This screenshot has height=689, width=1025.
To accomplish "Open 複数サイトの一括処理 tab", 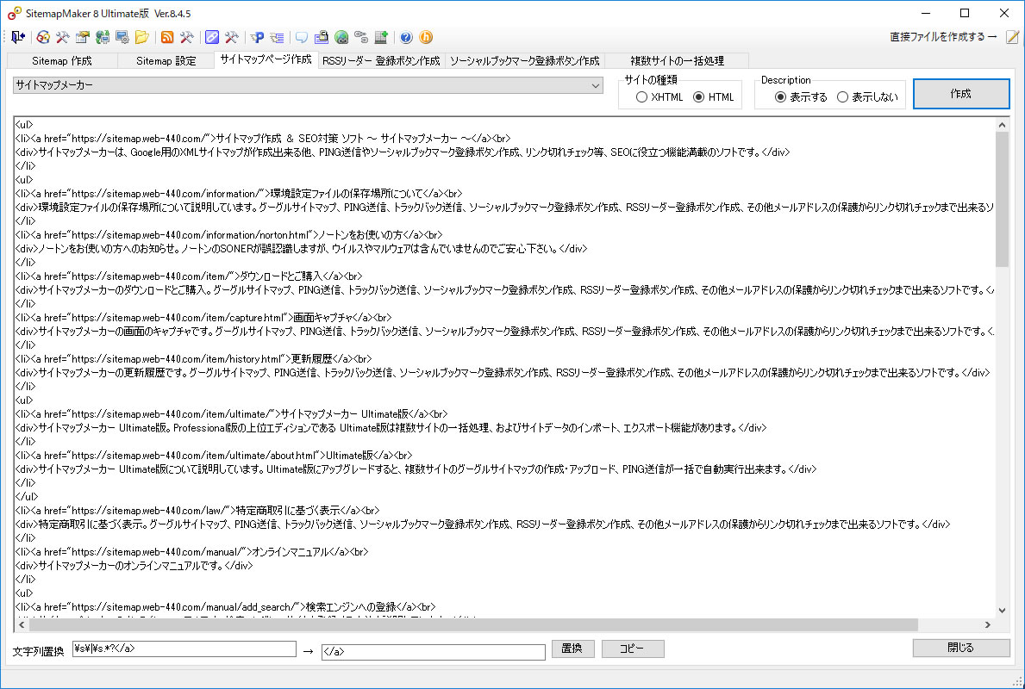I will pyautogui.click(x=677, y=61).
